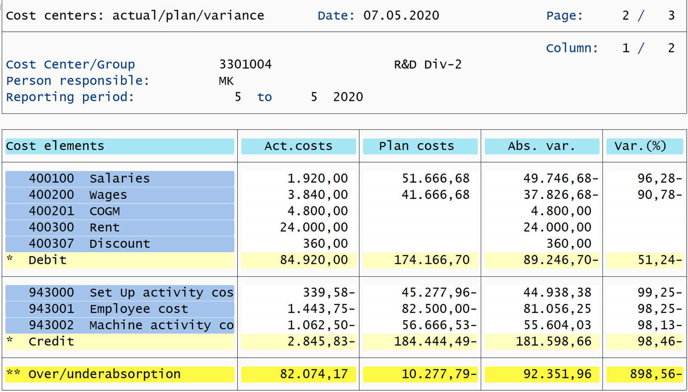Select the 943001 Employee cost row
Viewport: 688px width, 392px height.
[x=120, y=309]
